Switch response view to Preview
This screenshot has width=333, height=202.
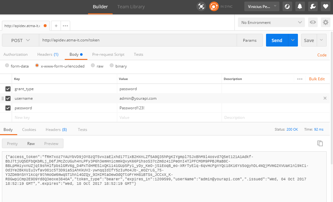[51, 144]
